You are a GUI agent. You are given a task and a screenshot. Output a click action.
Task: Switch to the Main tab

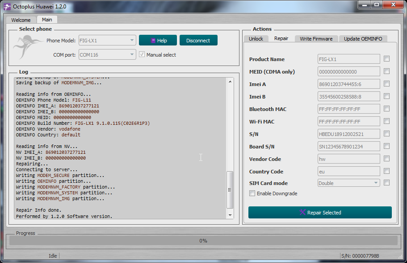point(47,20)
